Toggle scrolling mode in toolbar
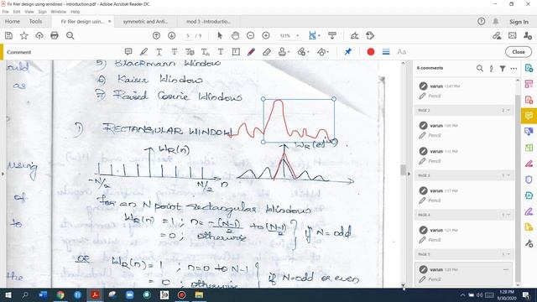The image size is (537, 302). click(x=332, y=35)
